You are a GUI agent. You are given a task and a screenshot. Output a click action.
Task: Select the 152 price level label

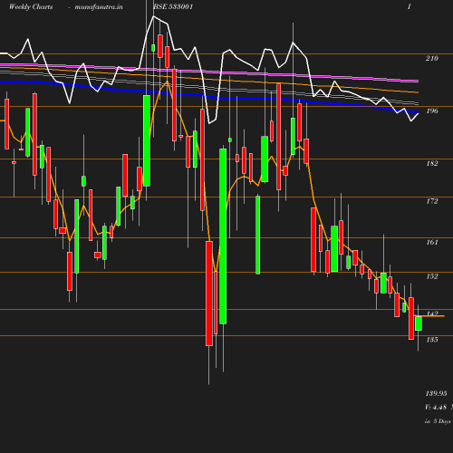[432, 276]
